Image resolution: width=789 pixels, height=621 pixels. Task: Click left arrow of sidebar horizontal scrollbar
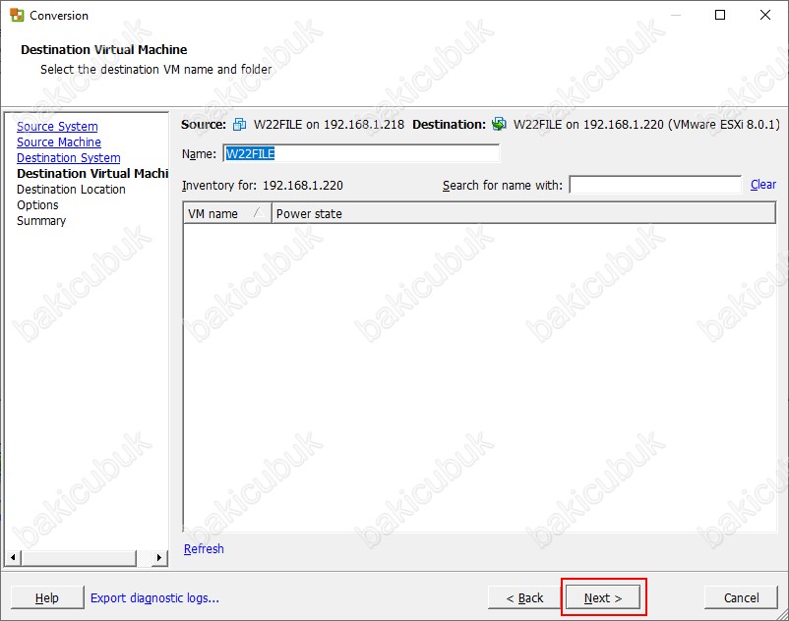(13, 557)
